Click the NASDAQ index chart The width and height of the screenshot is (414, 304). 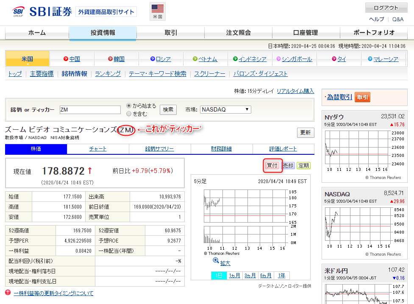[x=364, y=228]
